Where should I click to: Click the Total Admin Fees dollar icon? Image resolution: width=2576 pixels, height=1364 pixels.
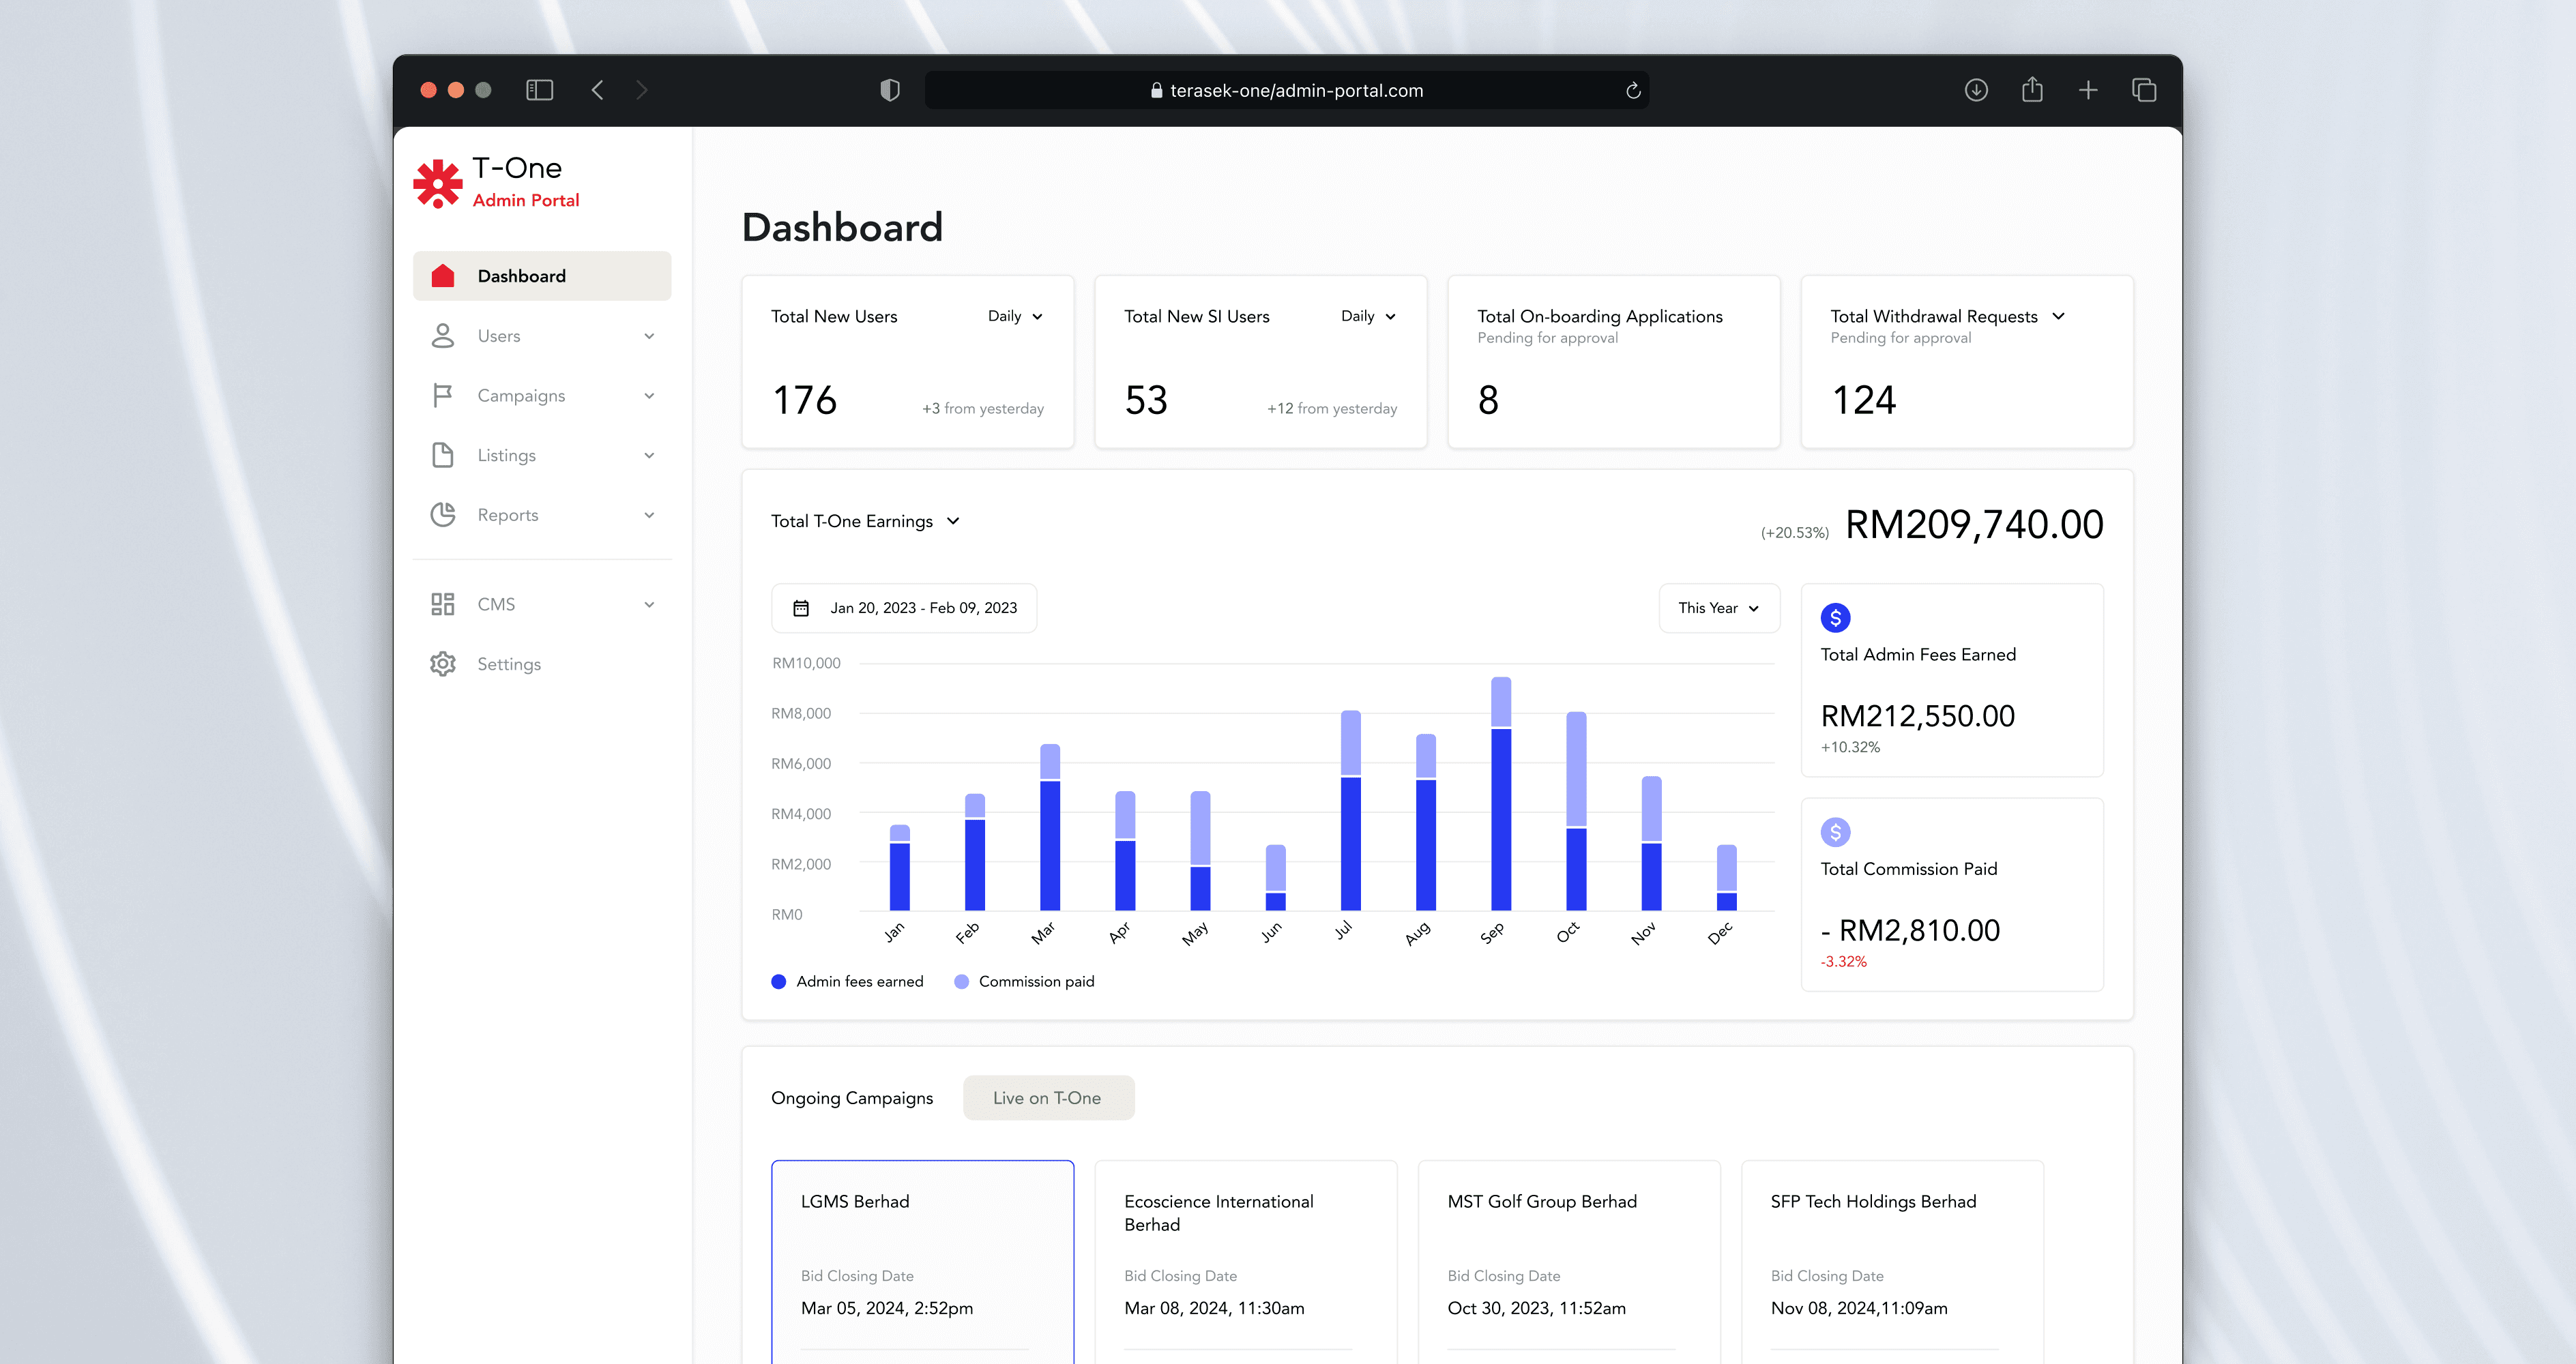(1835, 618)
